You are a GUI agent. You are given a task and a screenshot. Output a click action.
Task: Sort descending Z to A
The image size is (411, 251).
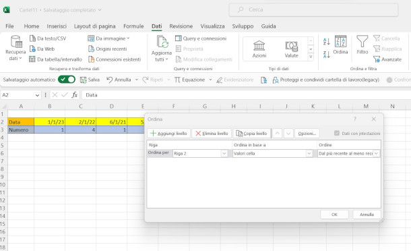[327, 55]
